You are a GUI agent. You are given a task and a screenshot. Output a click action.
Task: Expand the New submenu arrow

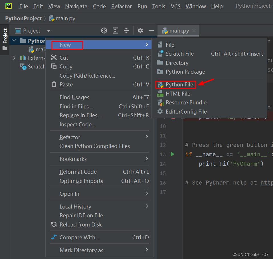[x=147, y=44]
